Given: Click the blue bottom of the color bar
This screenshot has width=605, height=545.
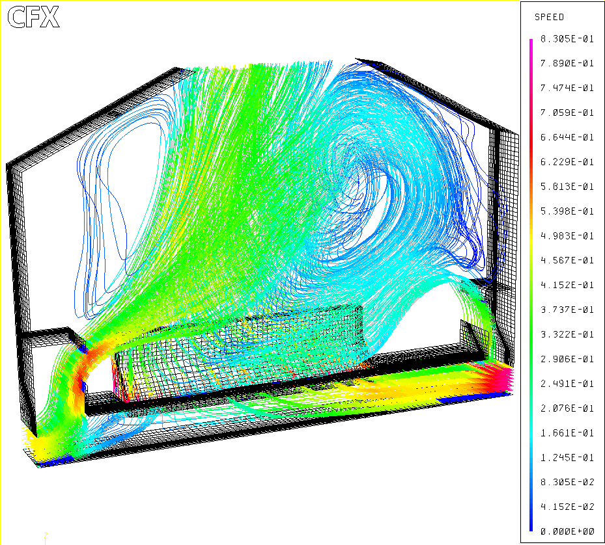Looking at the screenshot, I should click(531, 527).
